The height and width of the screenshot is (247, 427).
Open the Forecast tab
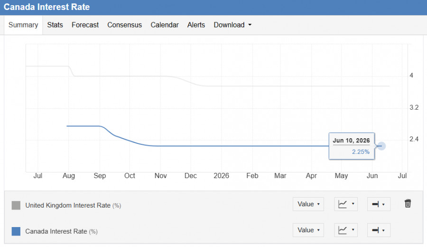coord(85,25)
